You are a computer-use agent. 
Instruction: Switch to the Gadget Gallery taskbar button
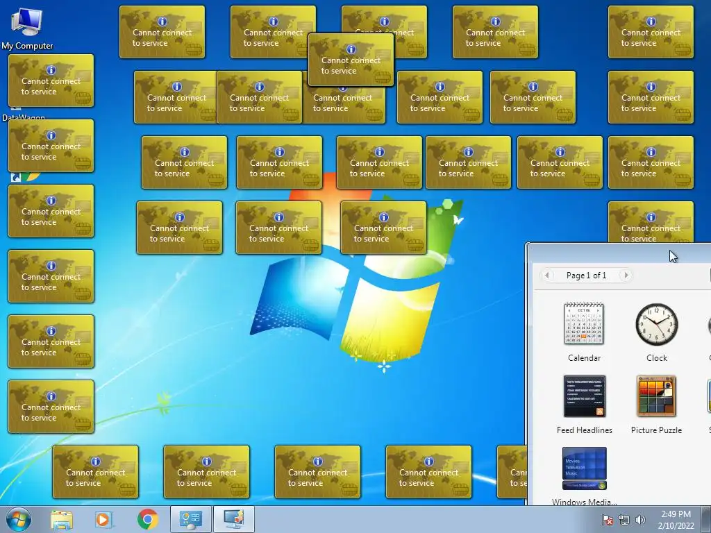click(234, 519)
